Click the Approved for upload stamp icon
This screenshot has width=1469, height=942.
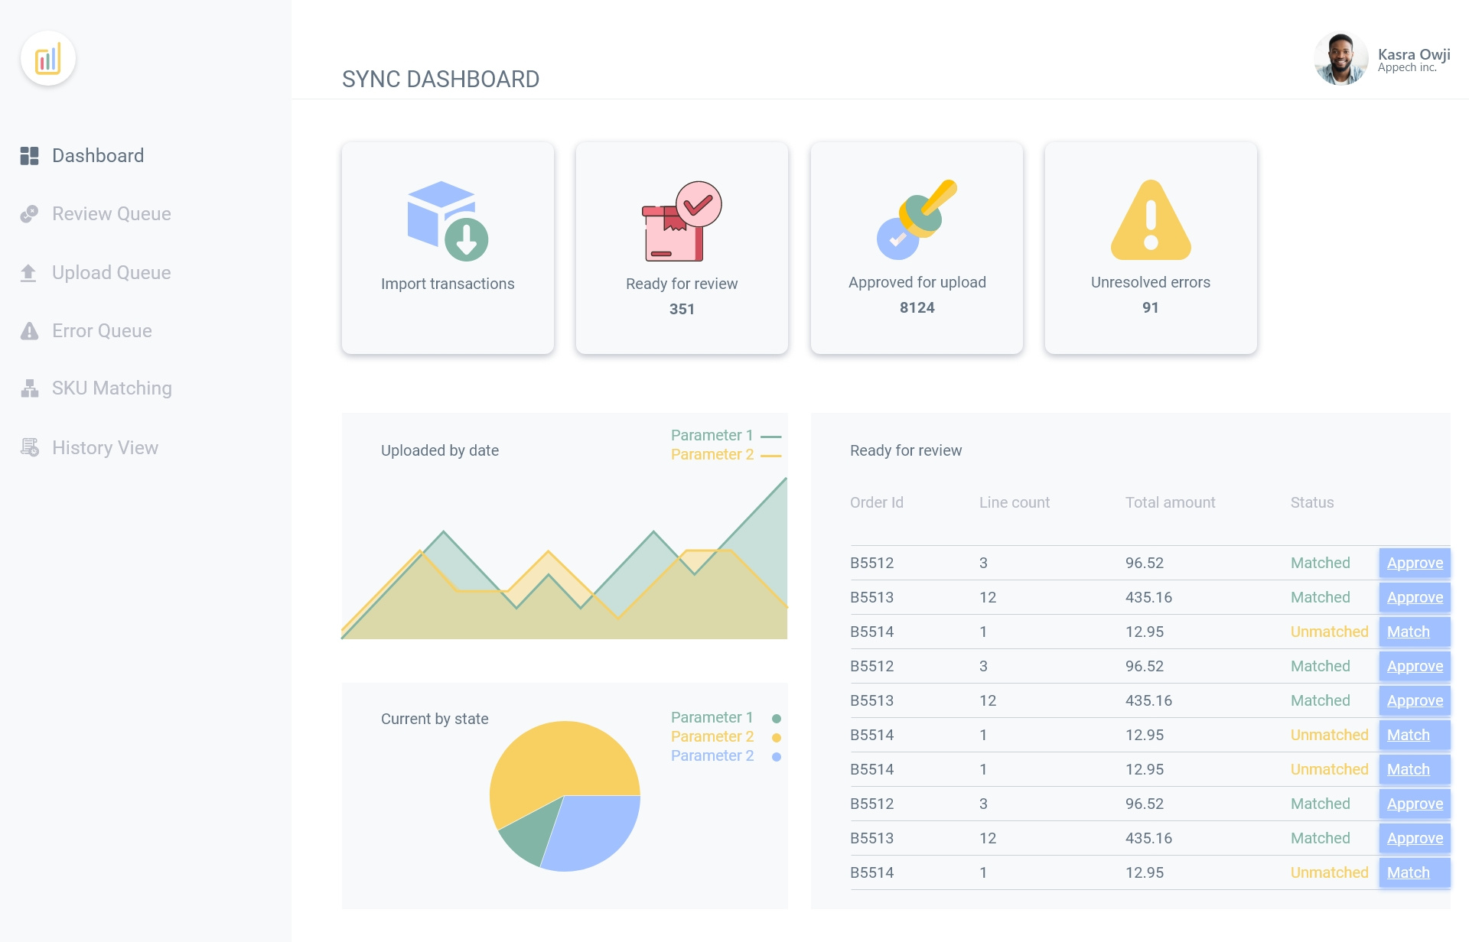coord(916,220)
